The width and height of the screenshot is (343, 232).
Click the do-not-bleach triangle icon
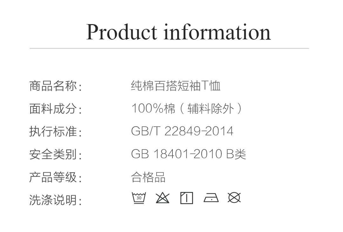[x=163, y=198]
